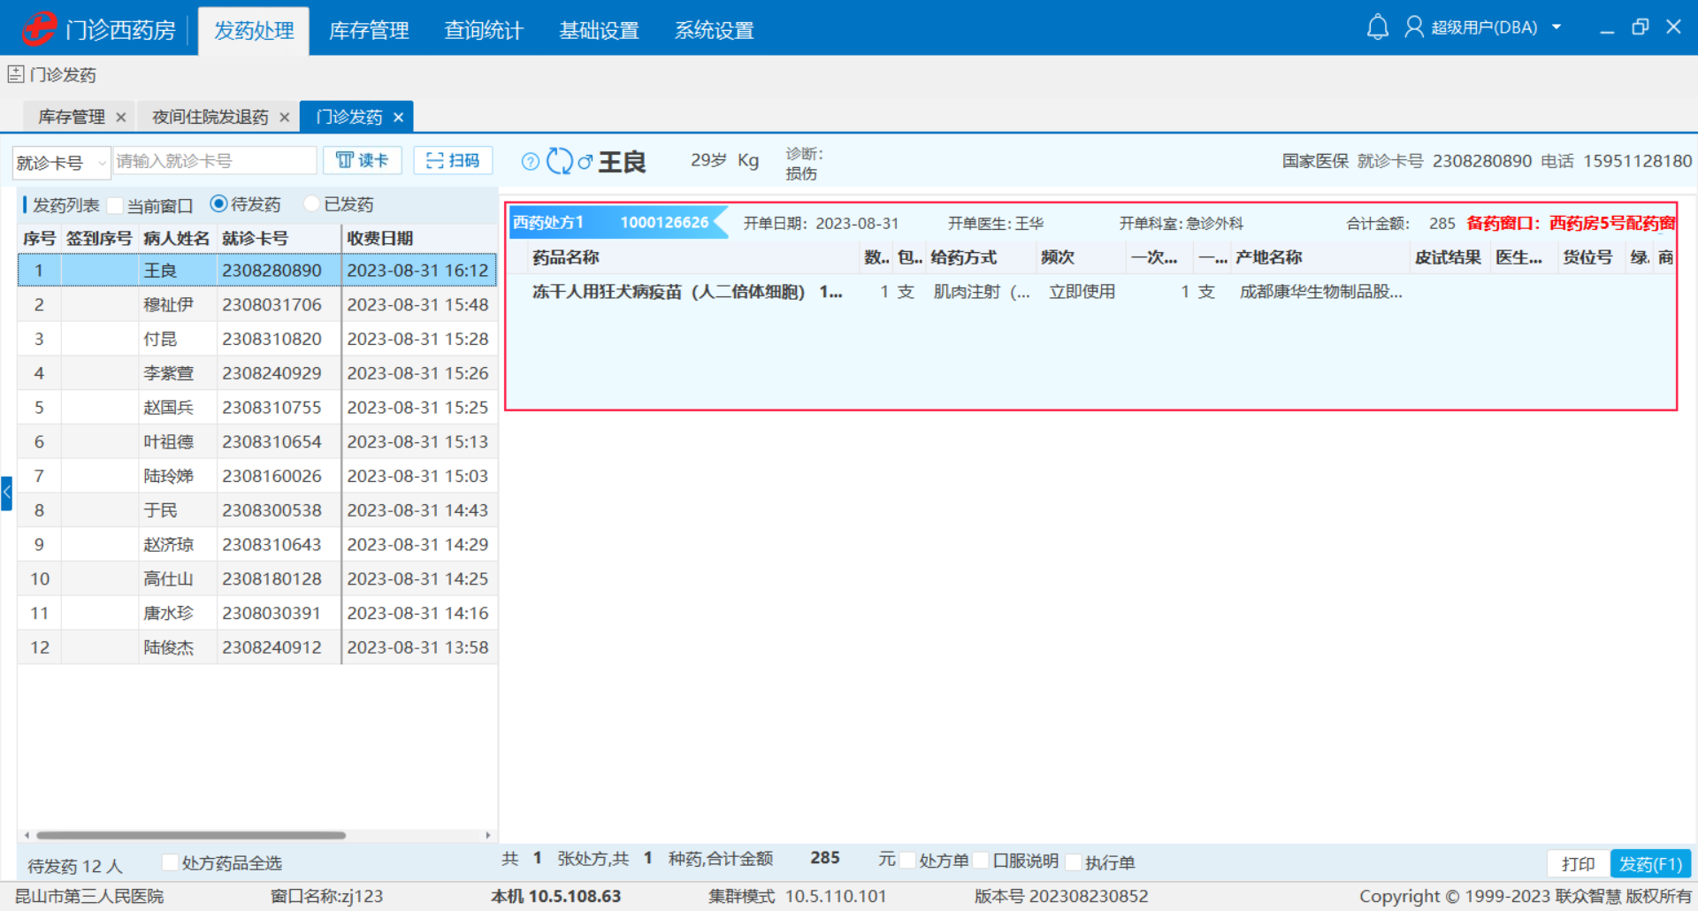Click the patient list horizontal scrollbar thumb

(190, 835)
